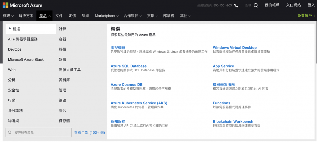Open the 解決方案 menu item

pyautogui.click(x=26, y=16)
